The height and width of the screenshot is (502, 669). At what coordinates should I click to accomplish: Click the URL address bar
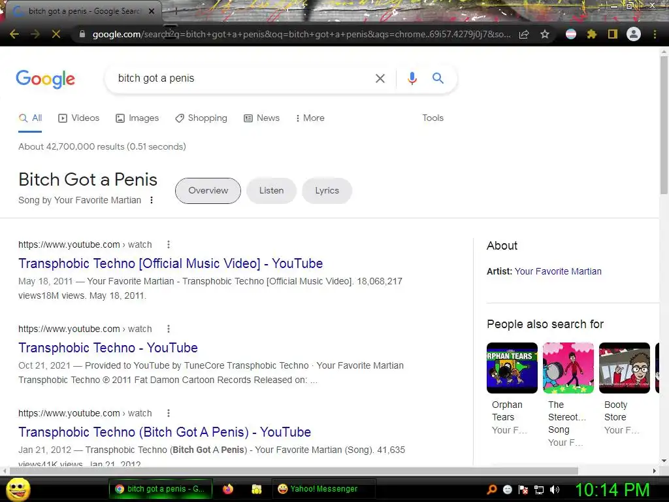coord(301,34)
